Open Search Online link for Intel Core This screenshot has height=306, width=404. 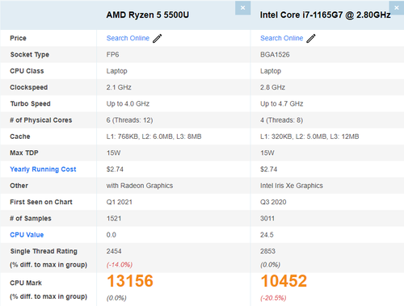coord(282,38)
